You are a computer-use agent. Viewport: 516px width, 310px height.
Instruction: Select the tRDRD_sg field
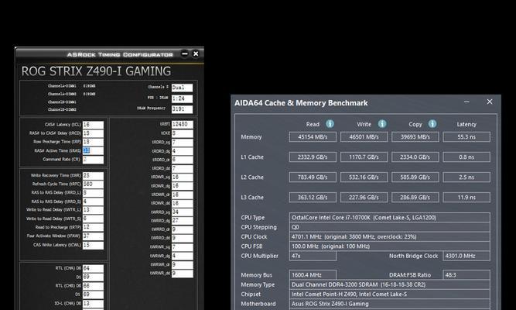183,143
